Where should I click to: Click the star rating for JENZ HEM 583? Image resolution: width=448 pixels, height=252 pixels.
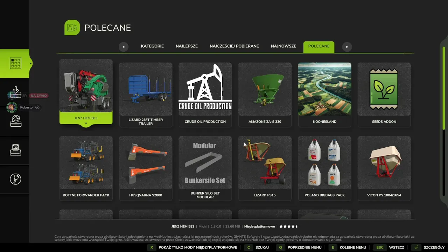pos(288,226)
